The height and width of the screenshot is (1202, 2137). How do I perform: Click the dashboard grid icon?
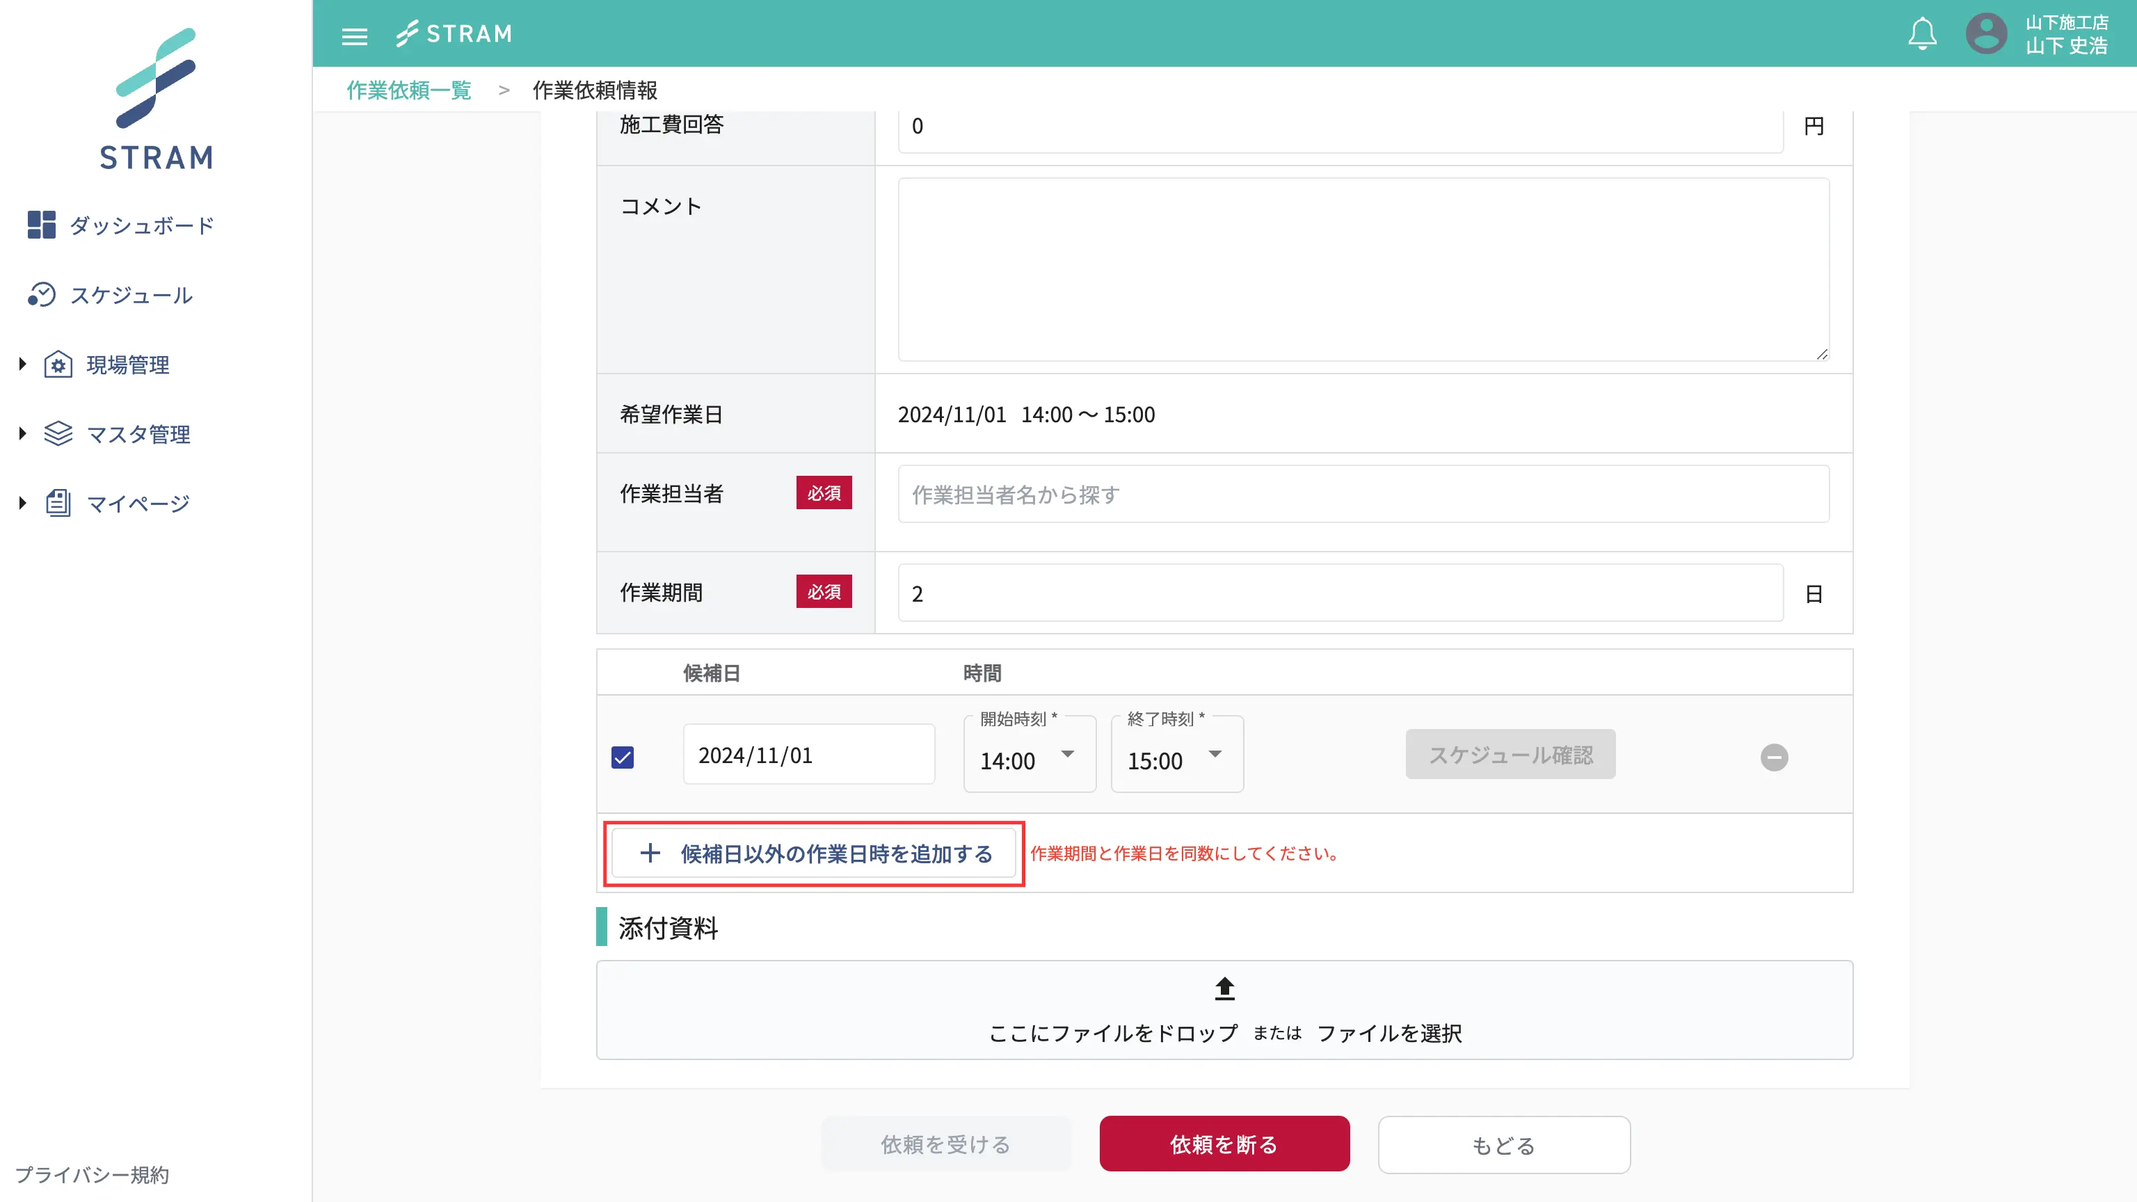[x=40, y=225]
